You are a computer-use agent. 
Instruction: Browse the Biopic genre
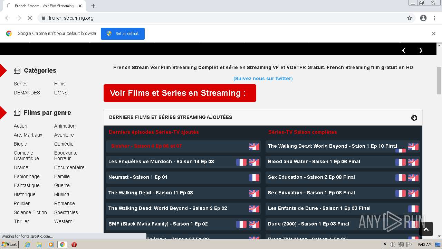[20, 144]
